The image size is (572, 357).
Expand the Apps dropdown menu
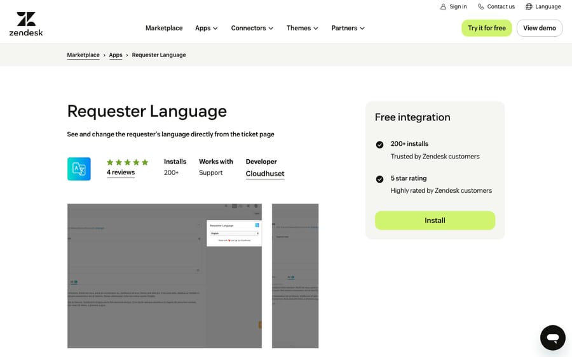207,28
